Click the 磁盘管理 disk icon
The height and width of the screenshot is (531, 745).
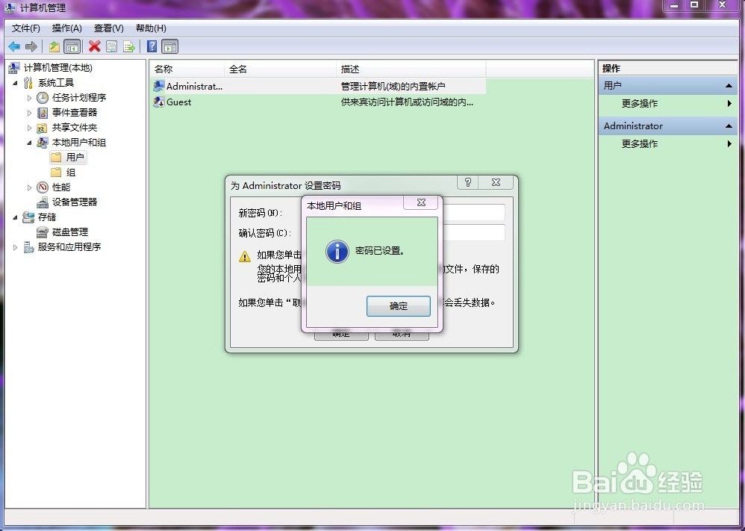[43, 232]
